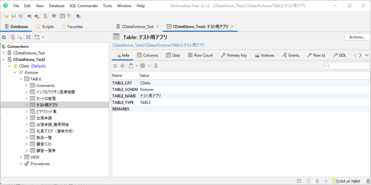Switch to the Scripts tab
Image resolution: width=371 pixels, height=185 pixels.
click(45, 27)
